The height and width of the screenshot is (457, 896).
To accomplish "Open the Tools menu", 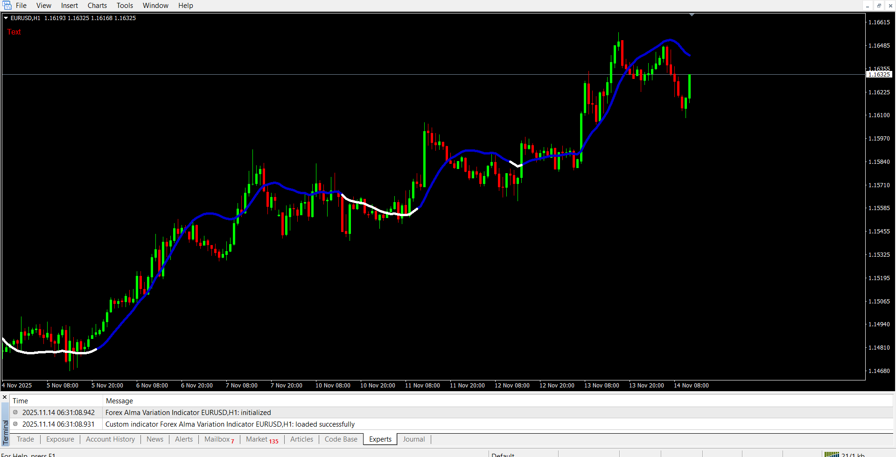I will (x=125, y=6).
